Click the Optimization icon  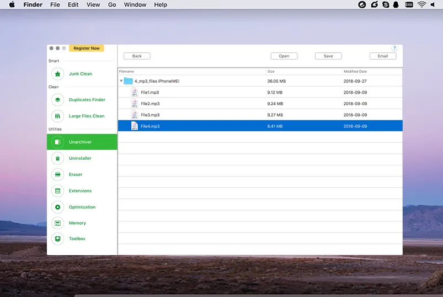pyautogui.click(x=57, y=207)
